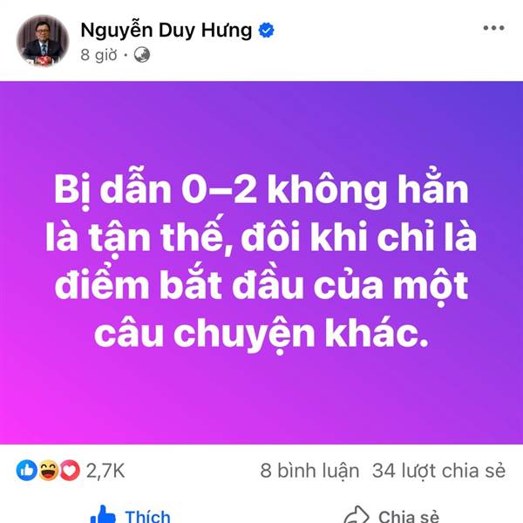Click the Nguyễn Duy Hưng name link
Screen dimensions: 523x523
[x=166, y=31]
